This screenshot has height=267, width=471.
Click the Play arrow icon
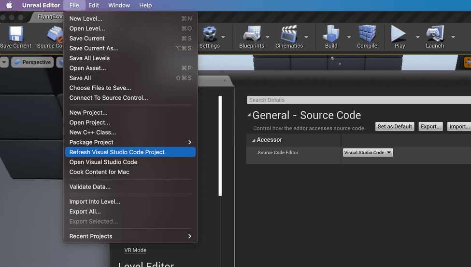point(399,34)
